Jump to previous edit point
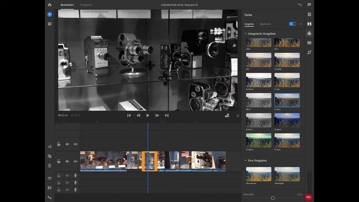This screenshot has height=202, width=359. click(129, 116)
